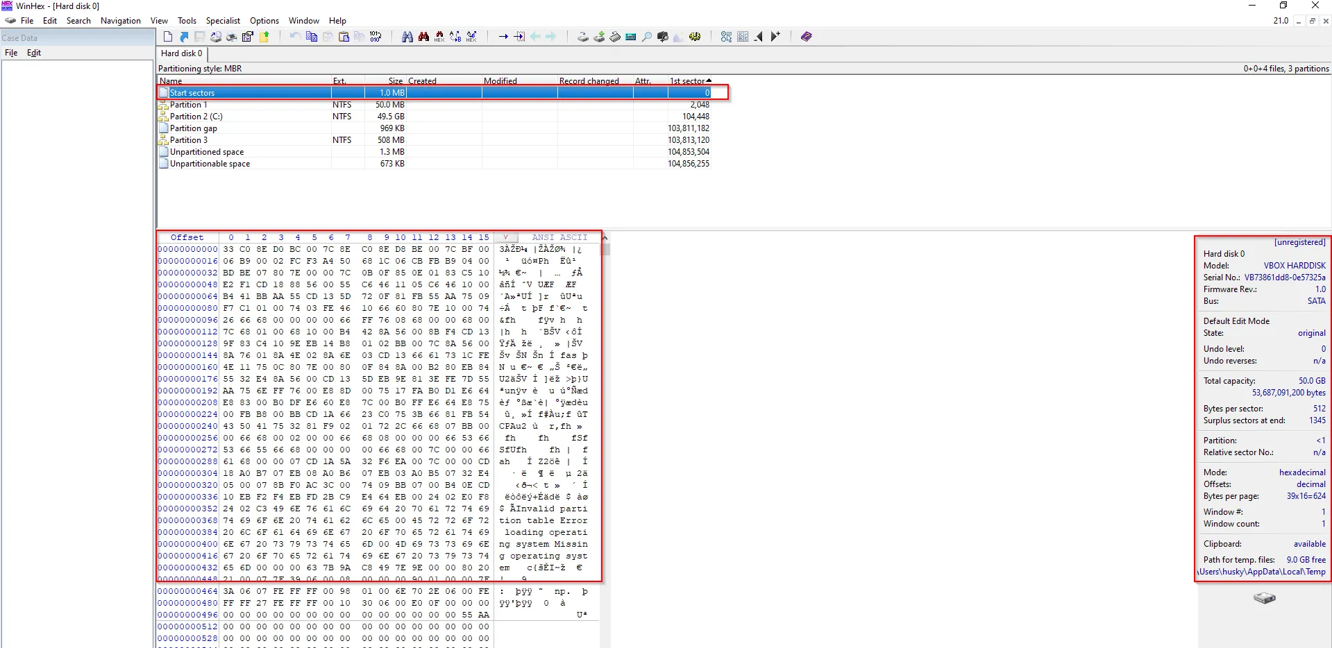The image size is (1332, 648).
Task: Click the Find Hex Values icon
Action: click(x=439, y=37)
